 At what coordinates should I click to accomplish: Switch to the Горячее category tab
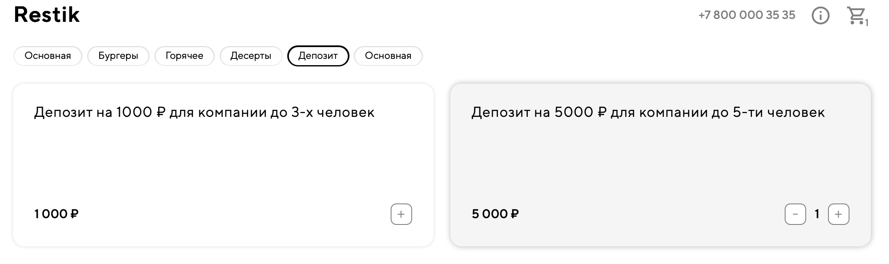[x=184, y=56]
